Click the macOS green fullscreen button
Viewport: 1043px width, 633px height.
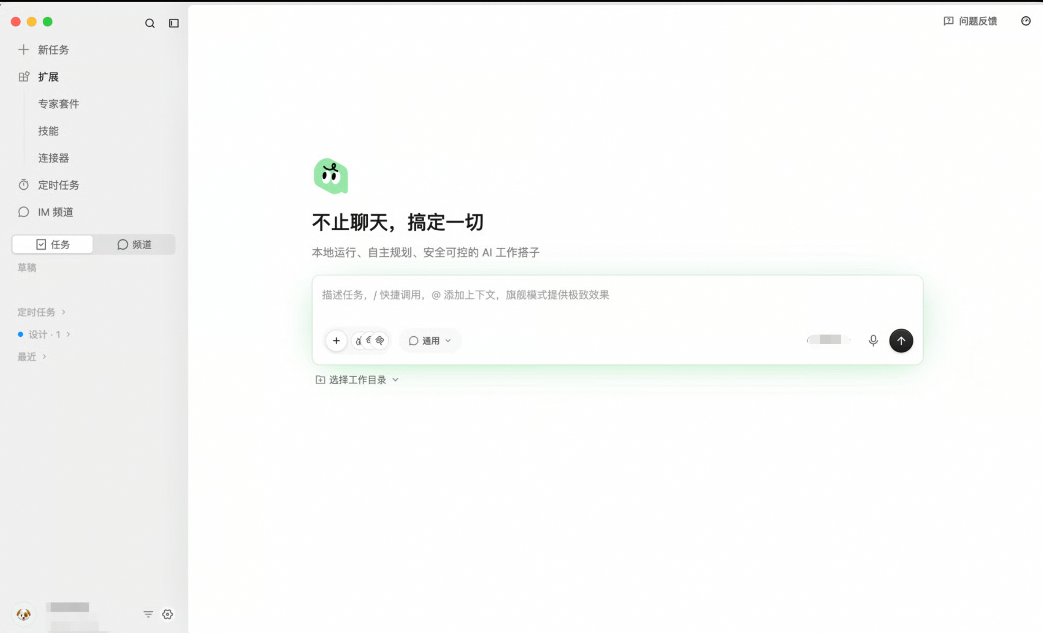(x=48, y=22)
